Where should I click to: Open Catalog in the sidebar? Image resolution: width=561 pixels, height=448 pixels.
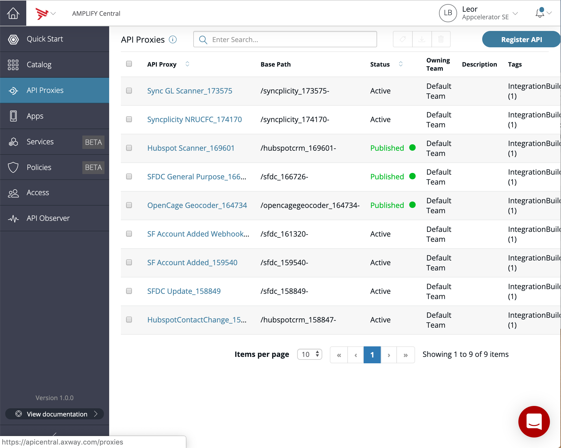[x=39, y=65]
